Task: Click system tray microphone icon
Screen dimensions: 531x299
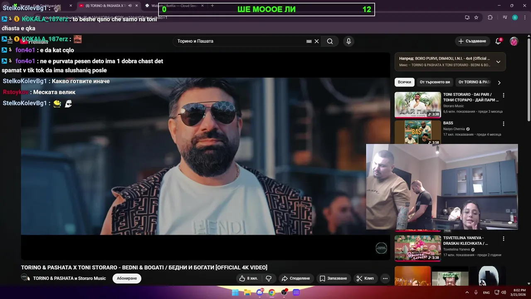Action: (x=476, y=292)
